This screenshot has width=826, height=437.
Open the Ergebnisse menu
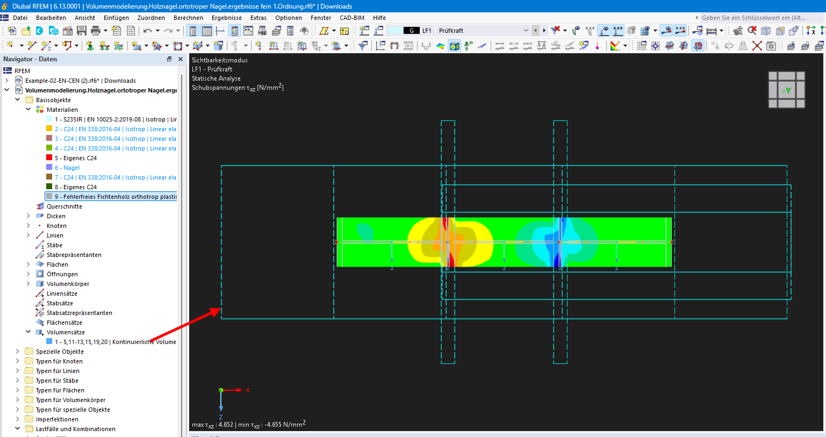point(226,18)
